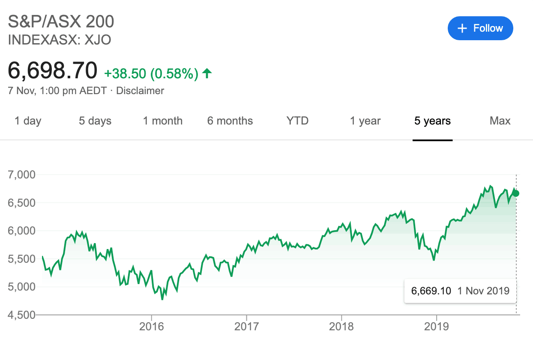Open the Max range tab
This screenshot has width=533, height=344.
[500, 121]
